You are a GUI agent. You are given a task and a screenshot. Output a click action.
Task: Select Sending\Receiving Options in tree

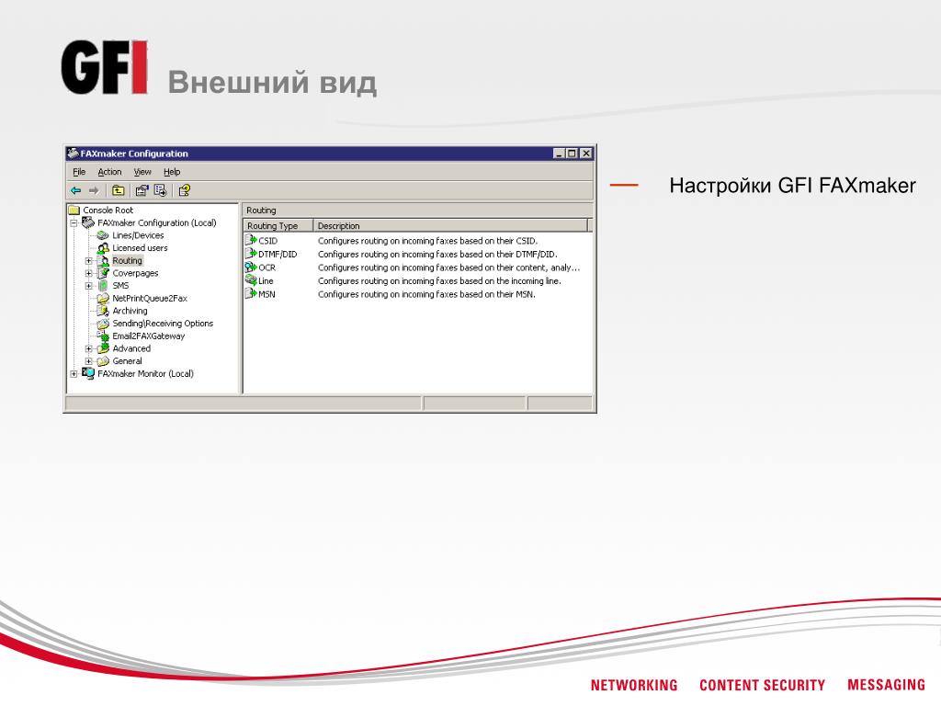point(163,324)
